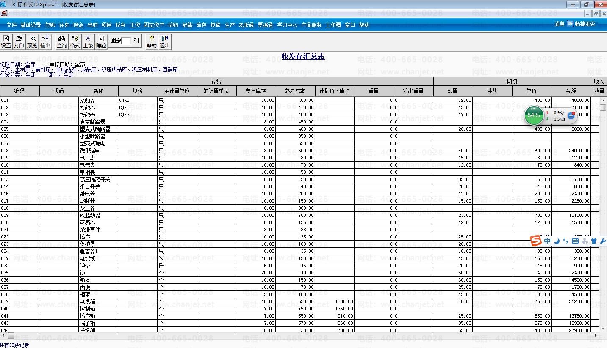
Task: Open the 出纳 menu
Action: point(92,25)
